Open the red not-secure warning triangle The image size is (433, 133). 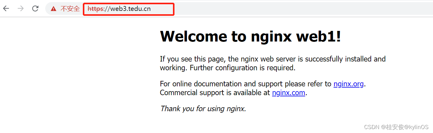pyautogui.click(x=54, y=9)
